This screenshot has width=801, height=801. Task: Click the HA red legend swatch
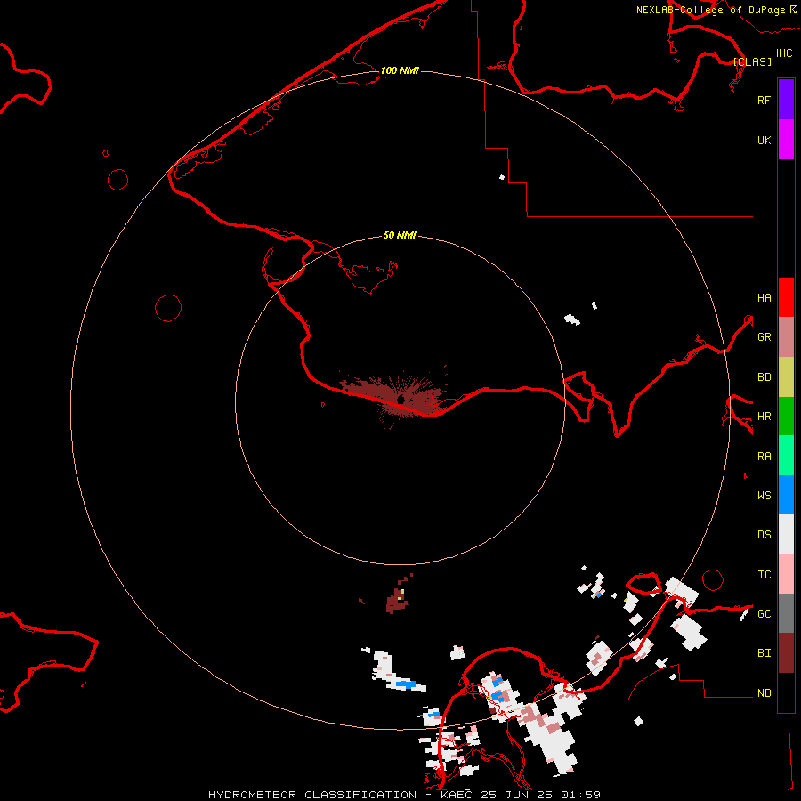tap(786, 297)
